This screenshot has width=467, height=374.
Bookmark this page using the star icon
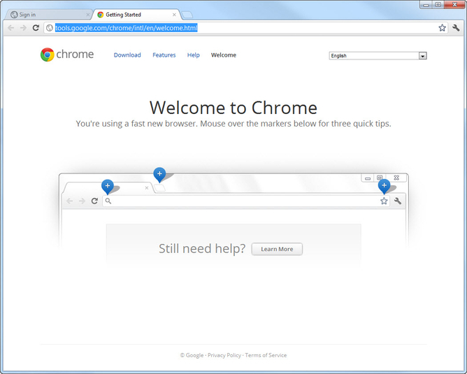(442, 28)
